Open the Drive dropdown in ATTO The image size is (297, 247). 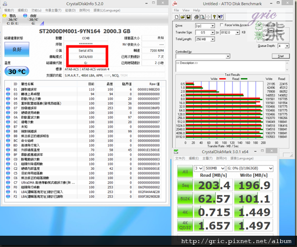click(x=213, y=26)
